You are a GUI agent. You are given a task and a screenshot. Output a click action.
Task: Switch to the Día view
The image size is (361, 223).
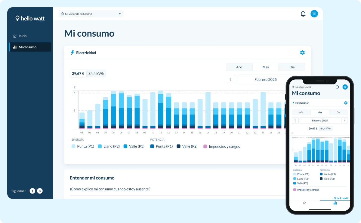292,67
